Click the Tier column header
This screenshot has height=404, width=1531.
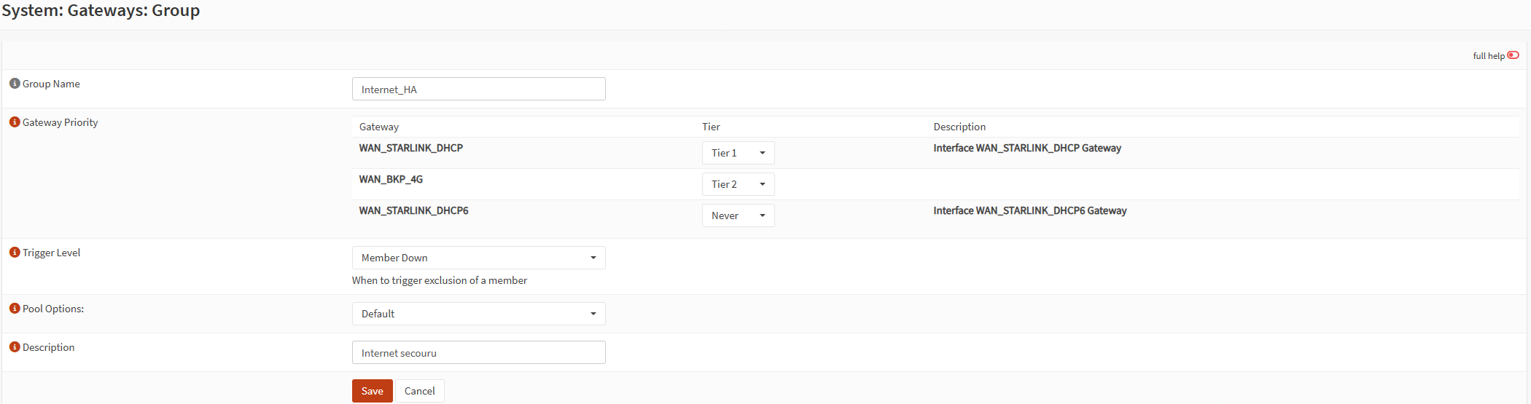pyautogui.click(x=711, y=127)
